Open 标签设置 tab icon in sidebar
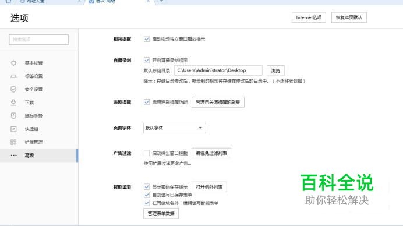Image resolution: width=403 pixels, height=226 pixels. 13,76
